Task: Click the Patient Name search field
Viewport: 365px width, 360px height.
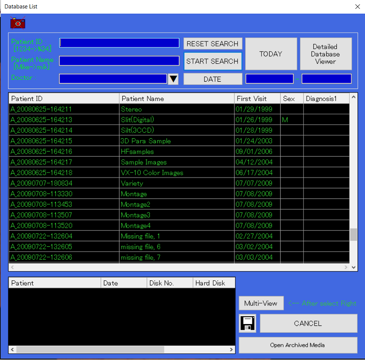Action: pos(119,61)
